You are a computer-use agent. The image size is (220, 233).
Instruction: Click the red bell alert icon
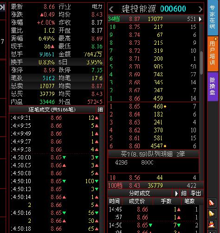tap(211, 203)
